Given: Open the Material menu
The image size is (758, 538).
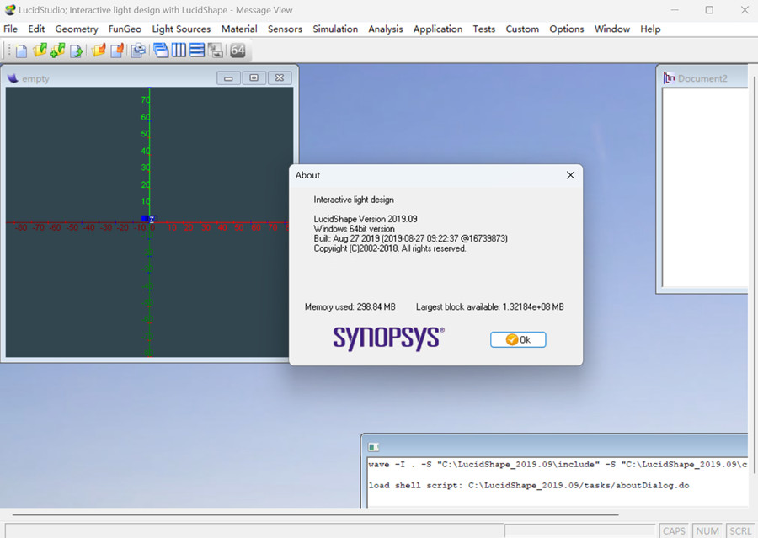Looking at the screenshot, I should [239, 29].
